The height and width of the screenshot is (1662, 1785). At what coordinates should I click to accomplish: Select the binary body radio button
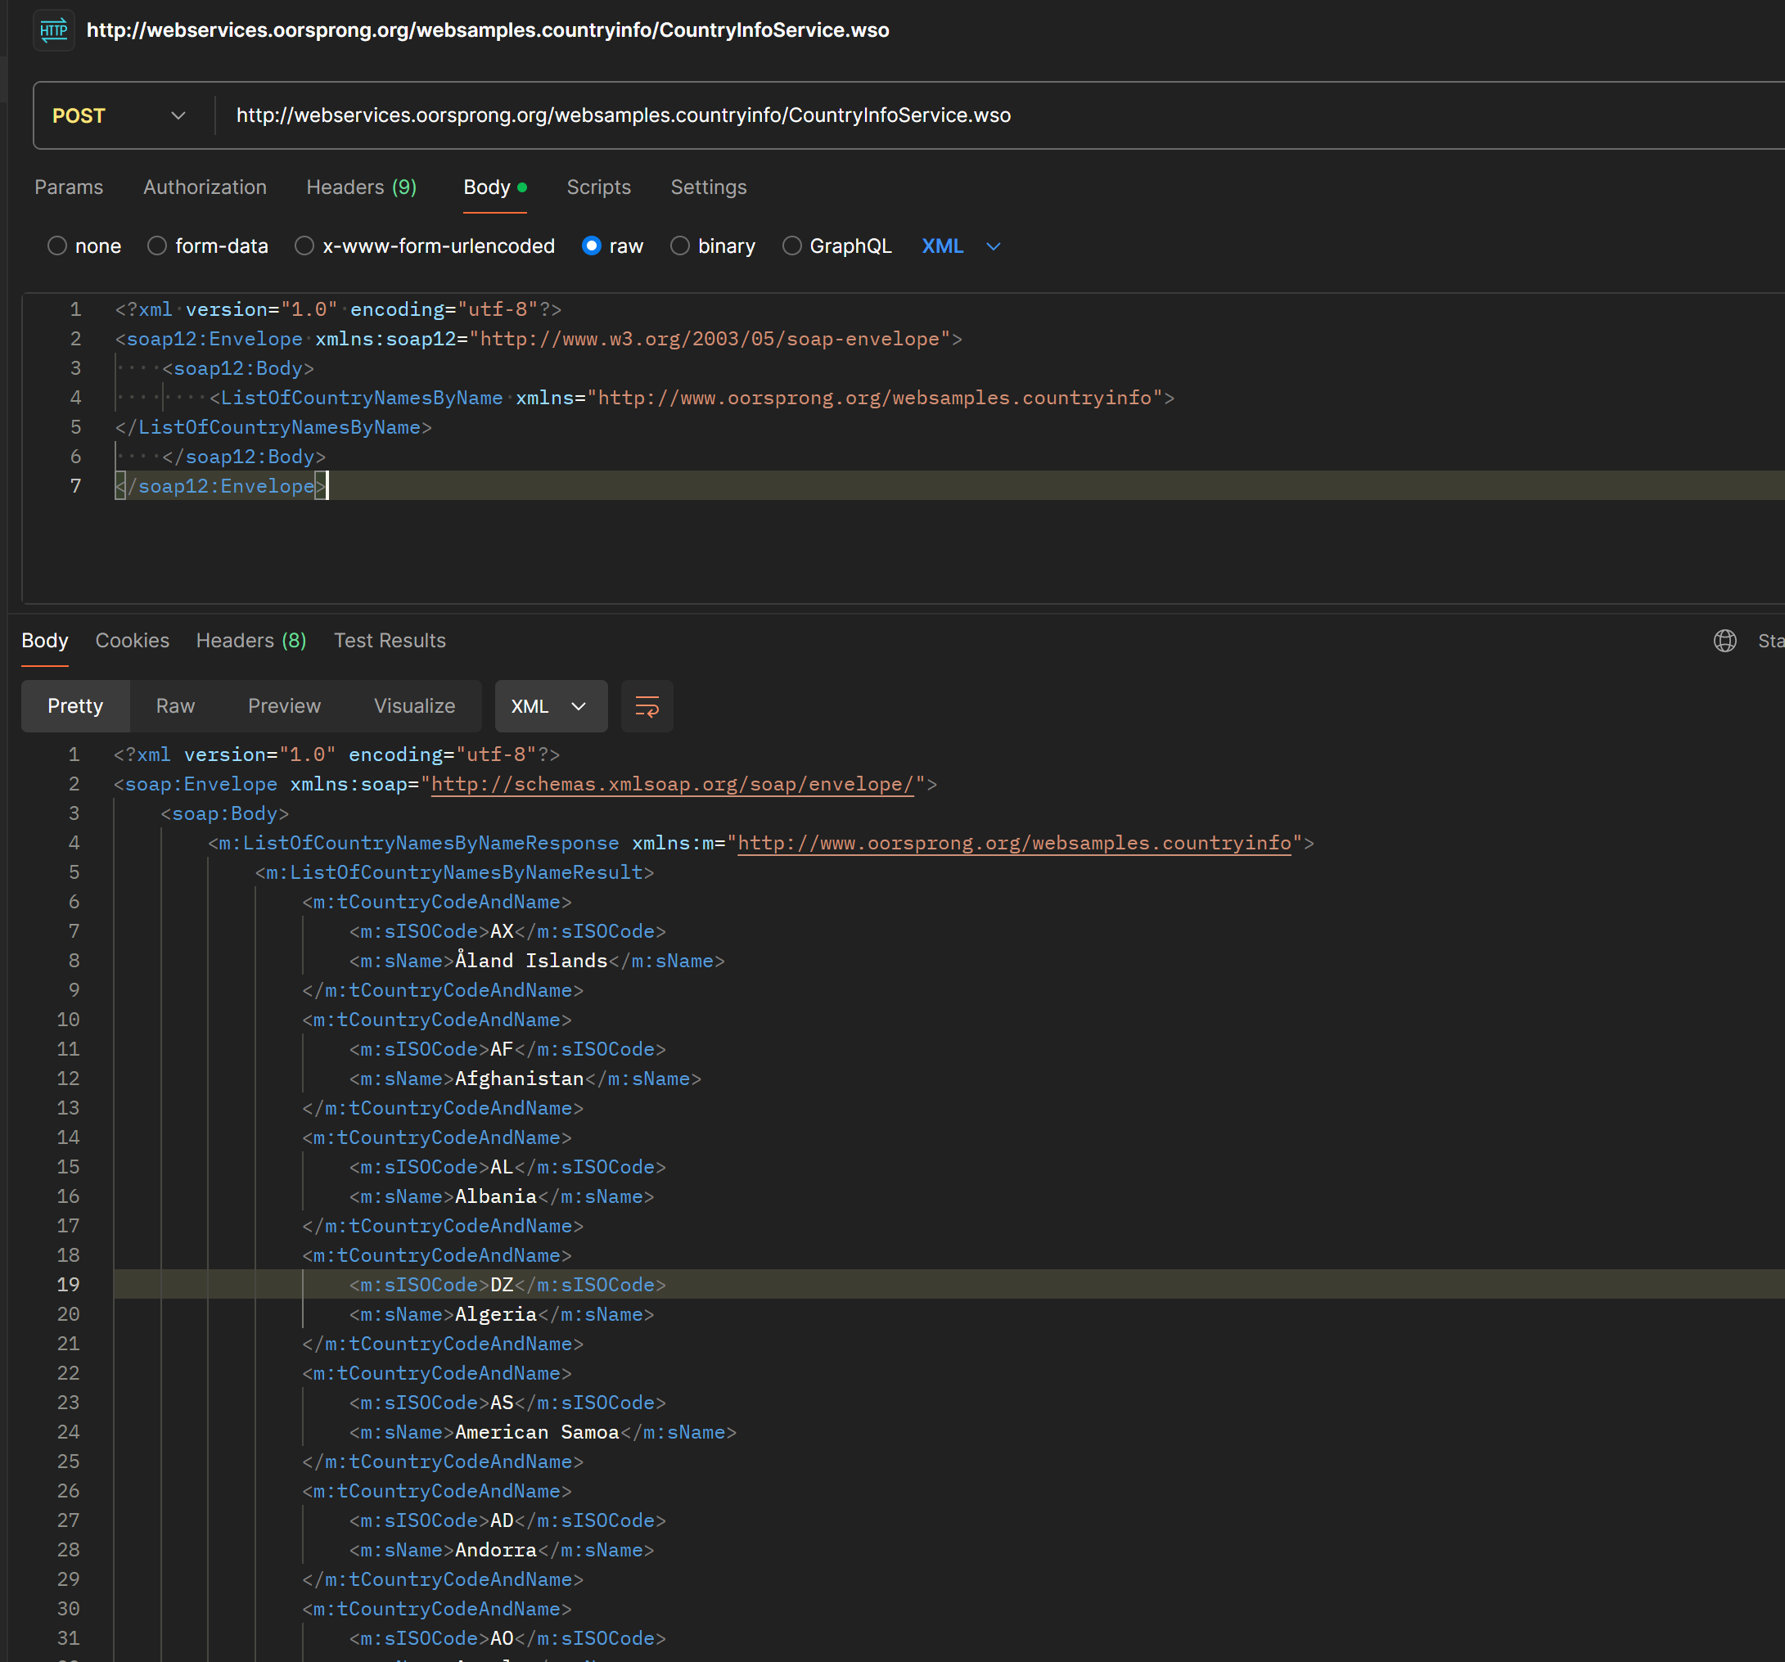click(x=679, y=246)
